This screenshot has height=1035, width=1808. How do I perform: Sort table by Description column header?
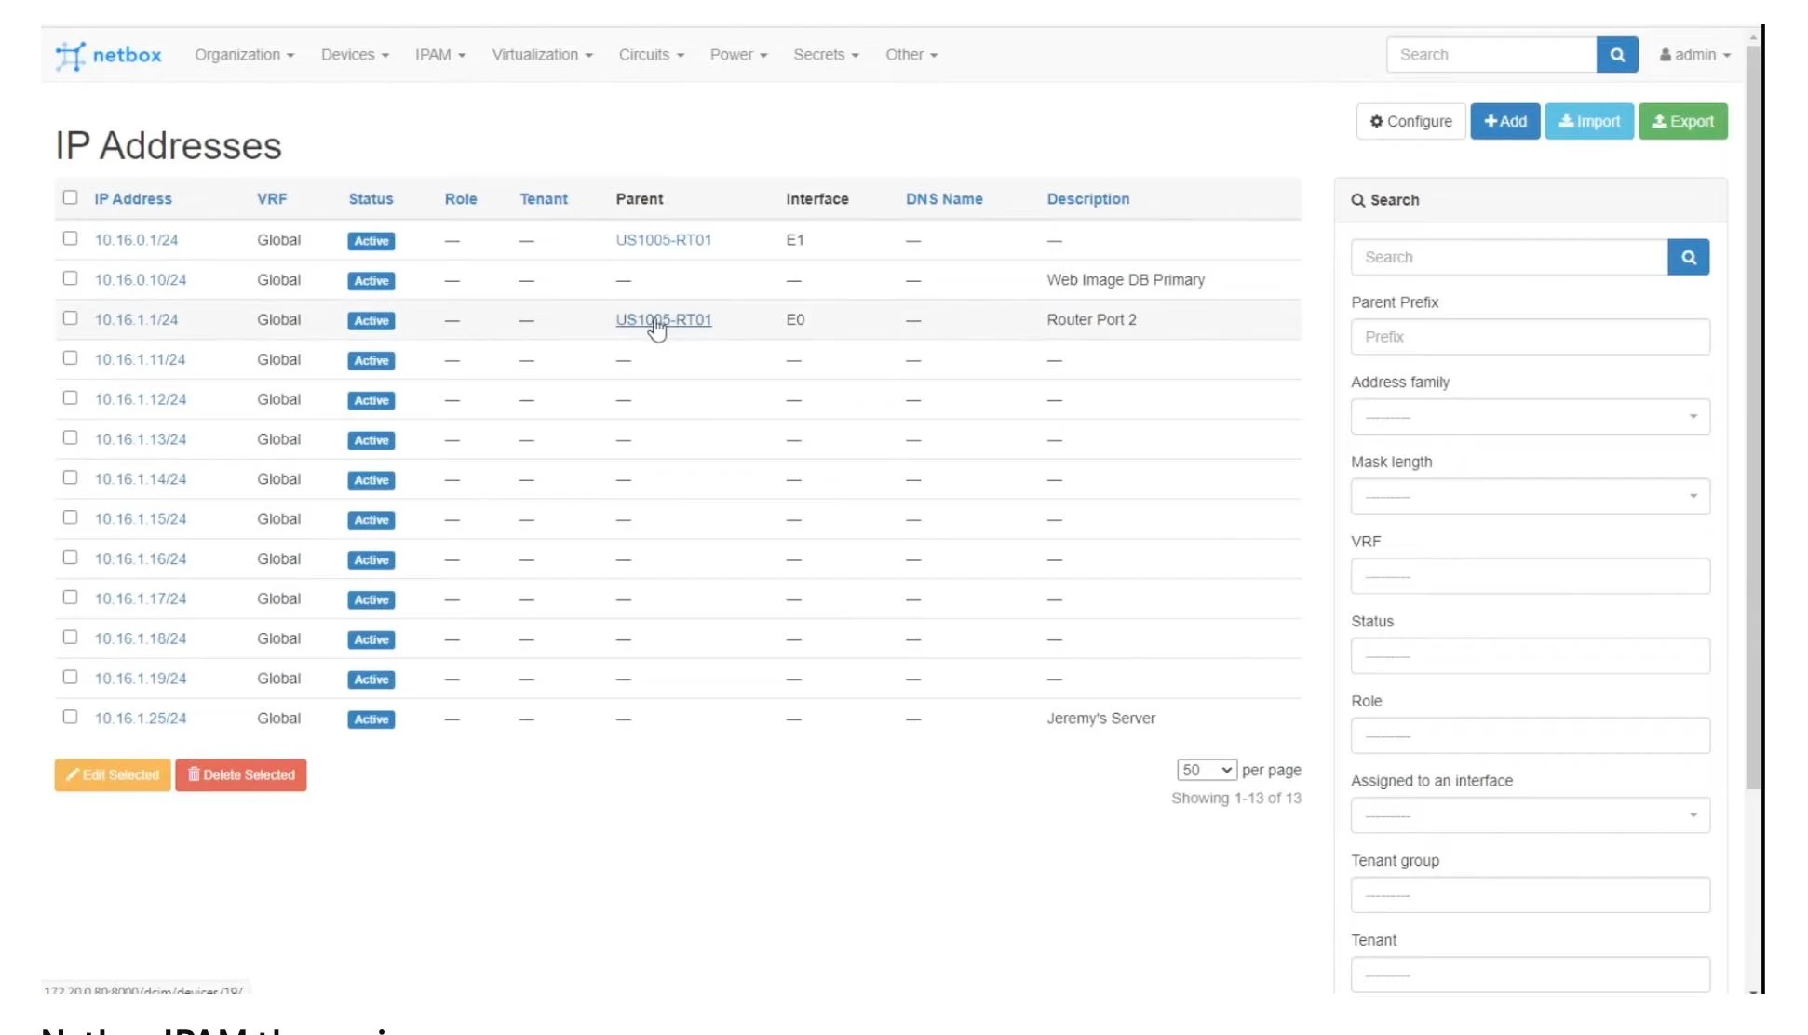[1087, 199]
